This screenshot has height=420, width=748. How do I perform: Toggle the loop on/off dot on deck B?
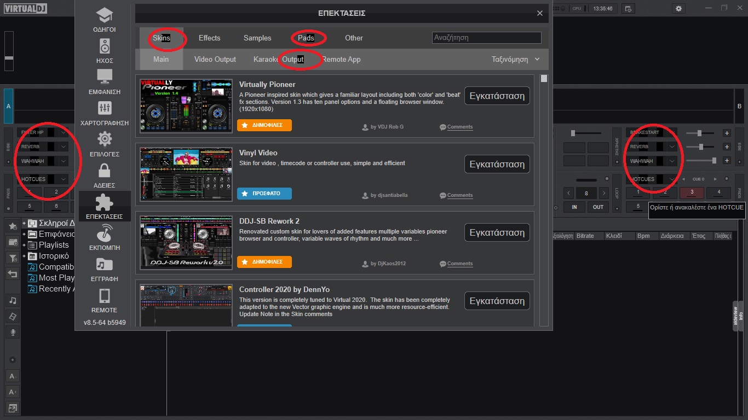click(x=606, y=179)
